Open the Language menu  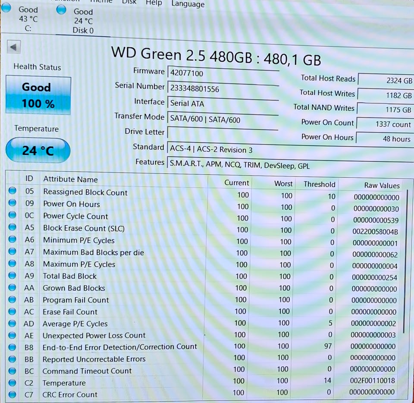(x=188, y=4)
